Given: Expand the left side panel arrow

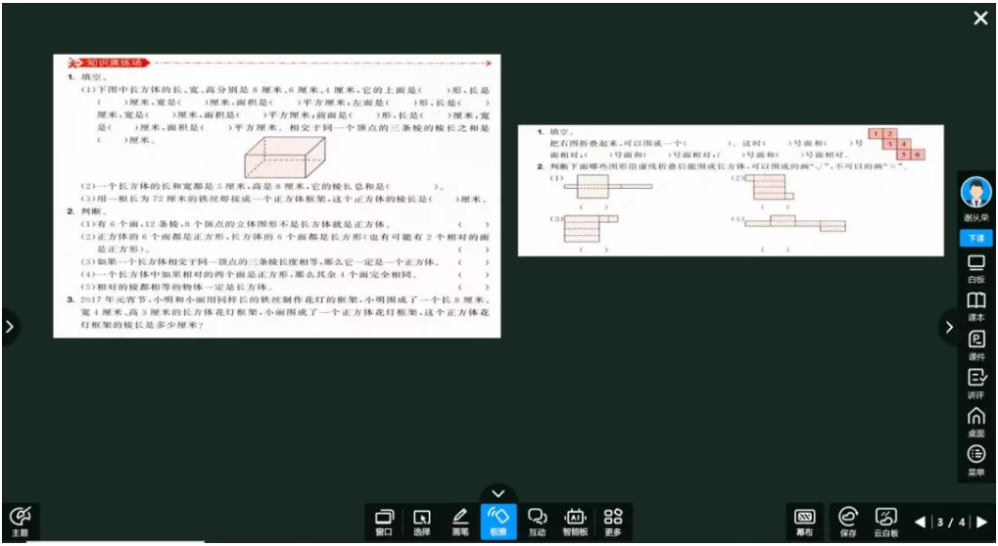Looking at the screenshot, I should coord(9,327).
